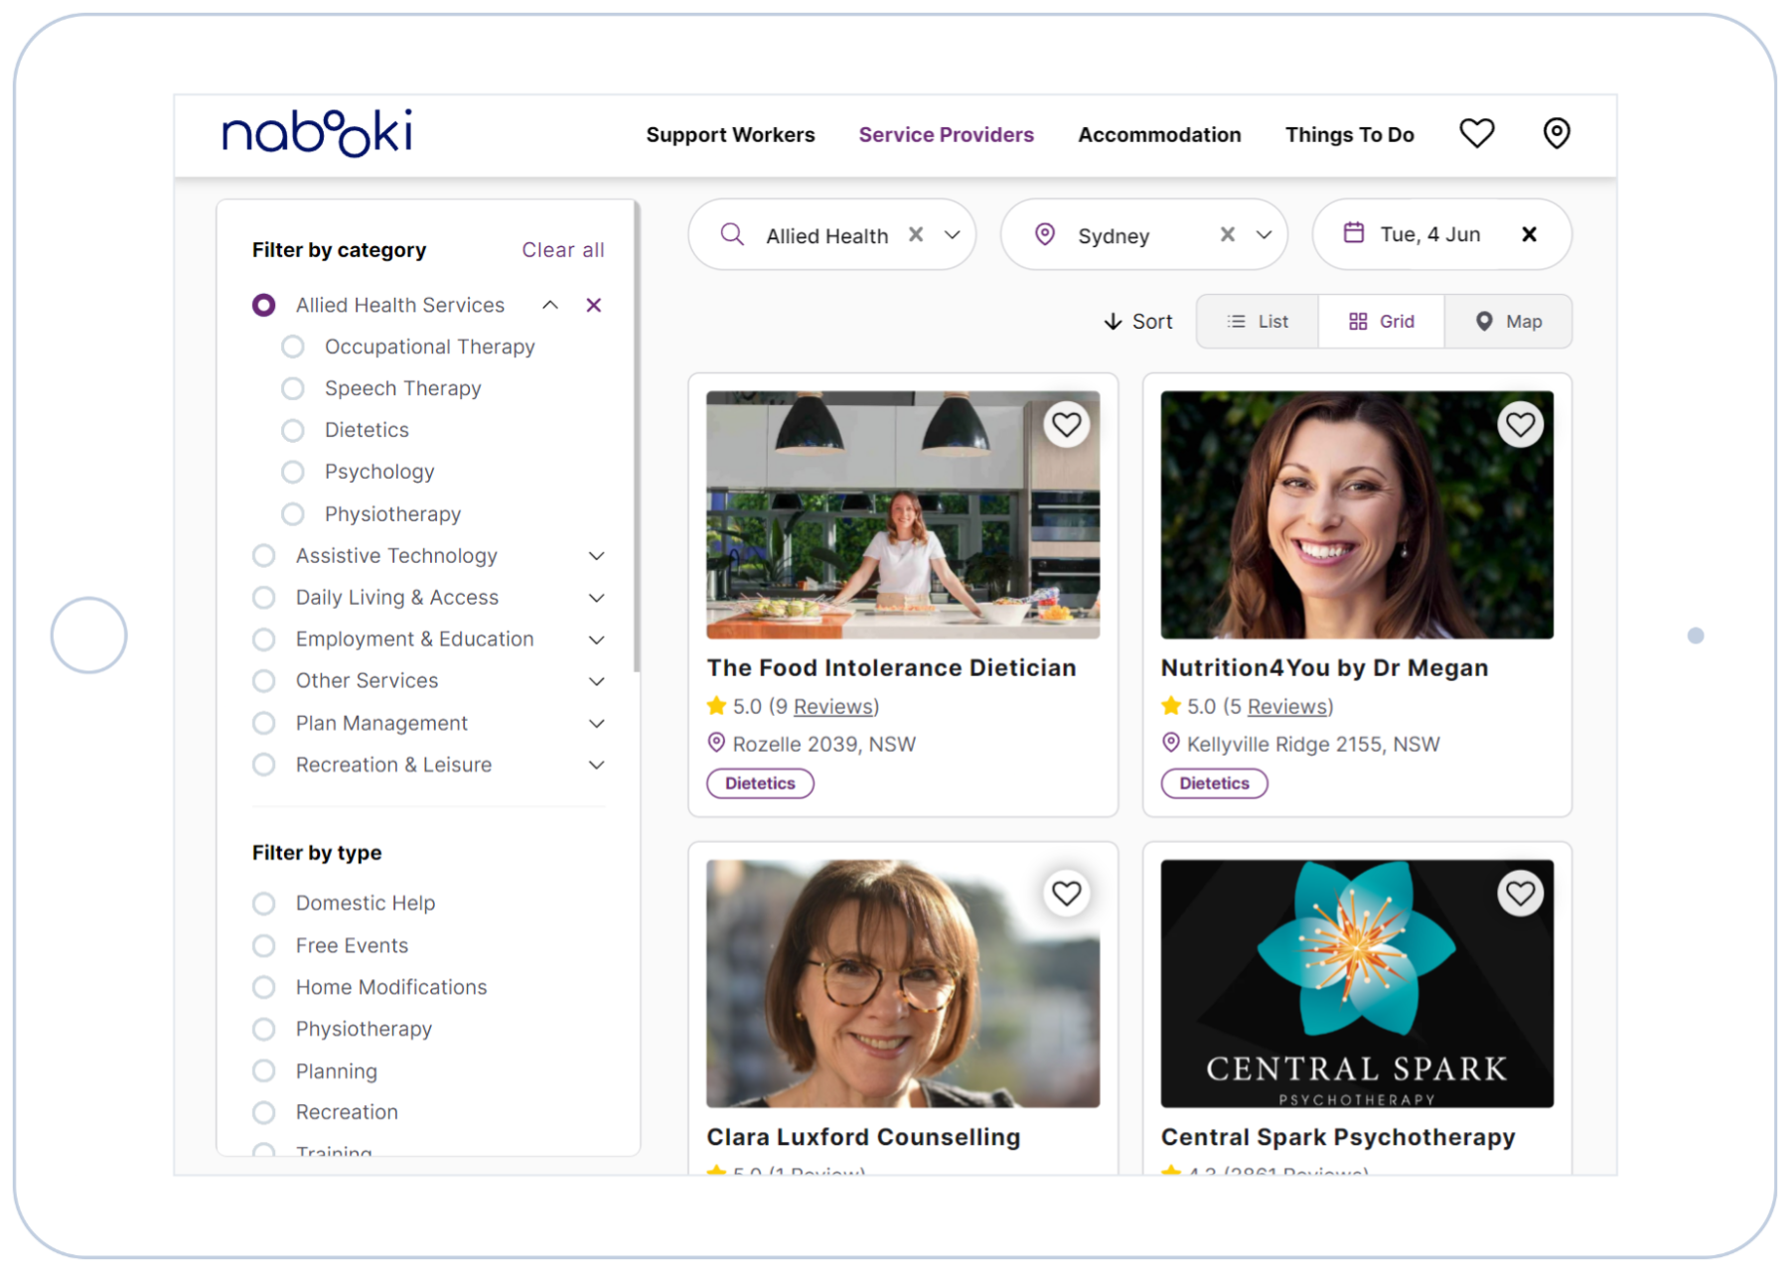Viewport: 1791px width, 1272px height.
Task: Switch to Map view
Action: [1508, 322]
